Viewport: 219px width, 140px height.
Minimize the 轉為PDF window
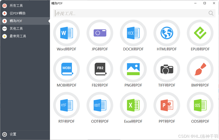(x=195, y=3)
